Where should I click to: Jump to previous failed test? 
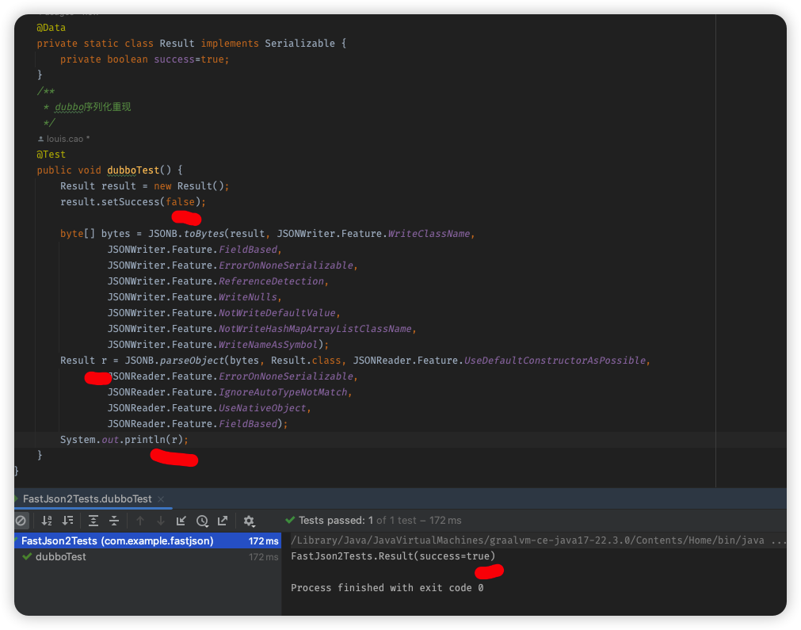coord(141,520)
